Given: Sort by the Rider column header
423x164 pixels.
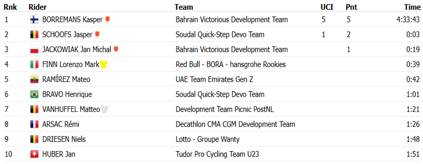Looking at the screenshot, I should click(37, 7).
